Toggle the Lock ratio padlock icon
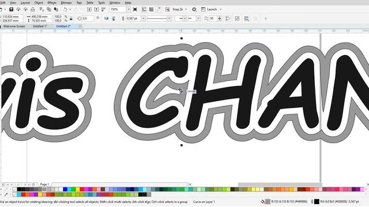Screen dimensions: 369x207 pyautogui.click(x=71, y=18)
